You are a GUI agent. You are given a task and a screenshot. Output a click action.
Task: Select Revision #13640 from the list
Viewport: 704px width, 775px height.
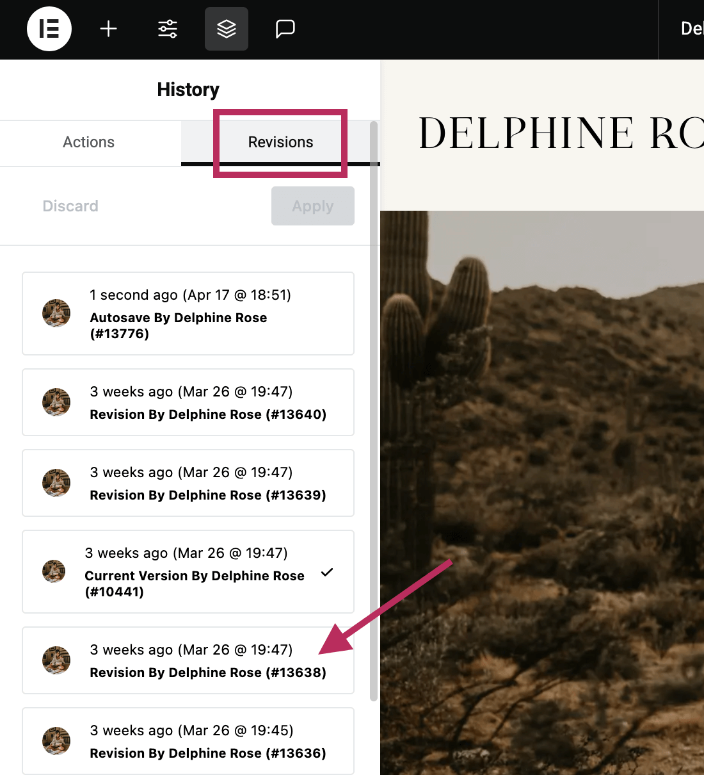pos(188,402)
